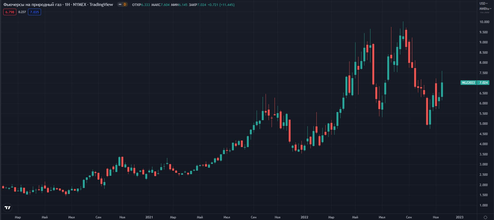Click the 5.000 price scale label
The image size is (494, 220).
point(484,124)
